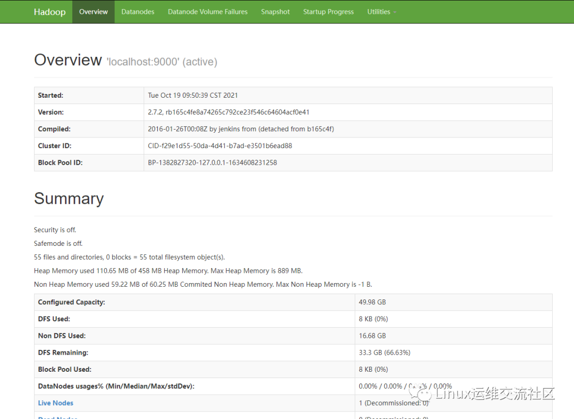The image size is (574, 419).
Task: Expand the Utilities dropdown menu
Action: 382,12
